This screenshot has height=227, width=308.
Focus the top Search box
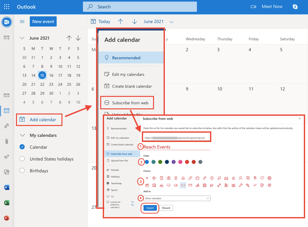coord(140,7)
